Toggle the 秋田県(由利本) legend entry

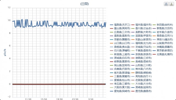click(x=163, y=25)
